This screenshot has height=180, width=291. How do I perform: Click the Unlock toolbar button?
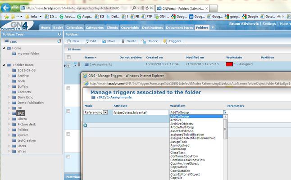[150, 41]
